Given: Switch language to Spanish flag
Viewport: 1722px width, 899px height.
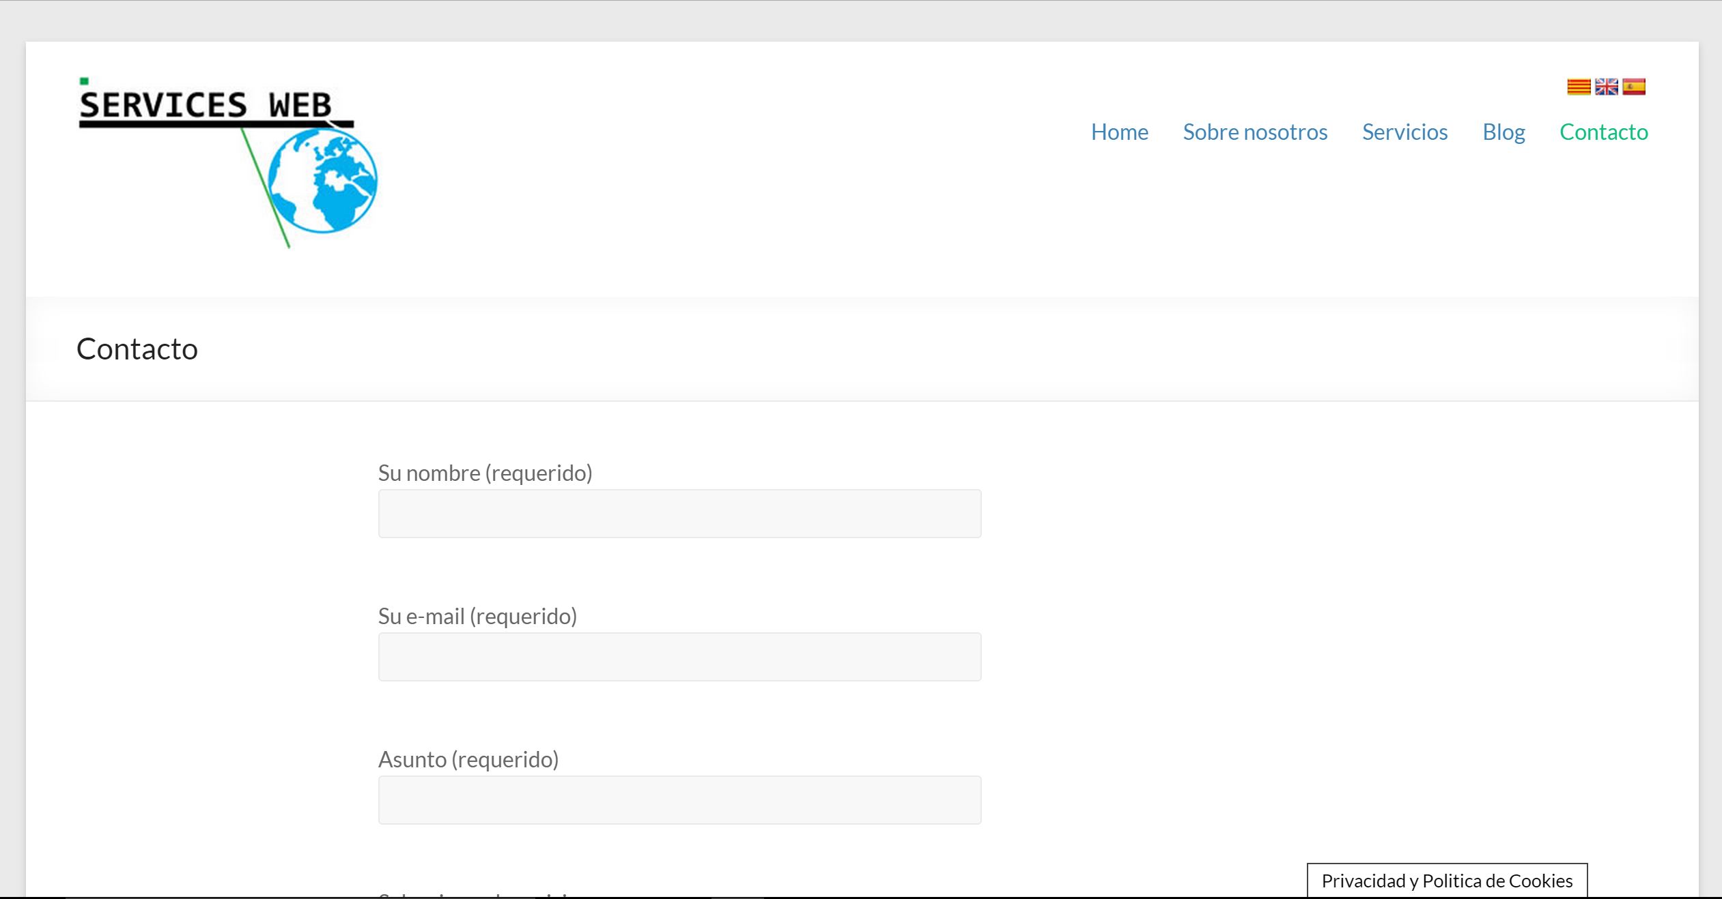Looking at the screenshot, I should point(1634,87).
